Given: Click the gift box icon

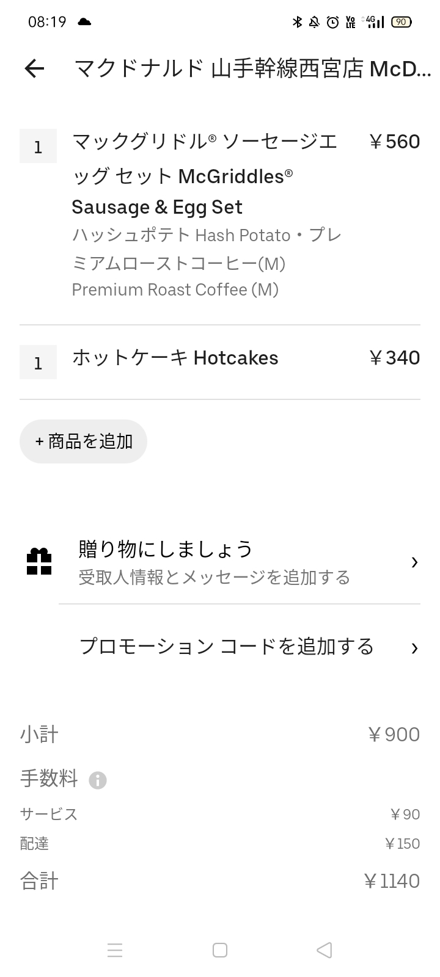Looking at the screenshot, I should (x=39, y=562).
